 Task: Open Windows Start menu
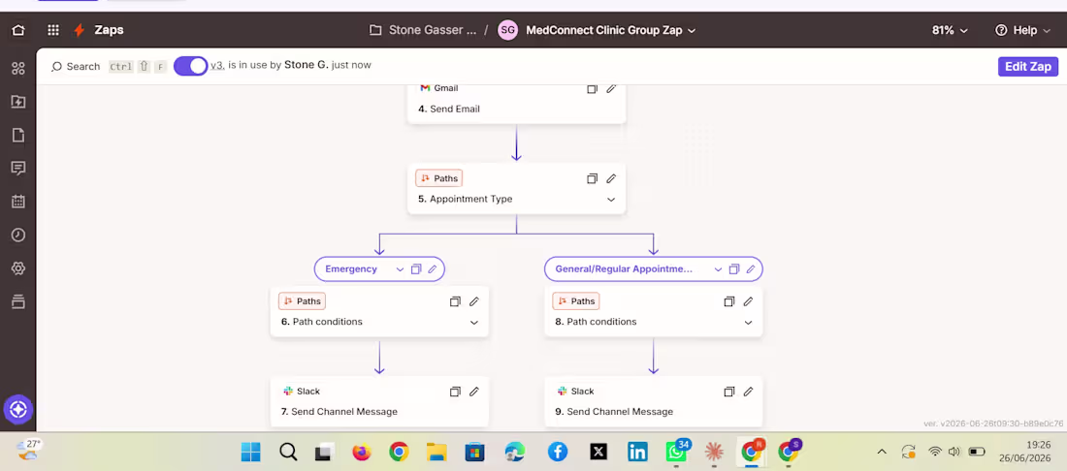tap(250, 452)
